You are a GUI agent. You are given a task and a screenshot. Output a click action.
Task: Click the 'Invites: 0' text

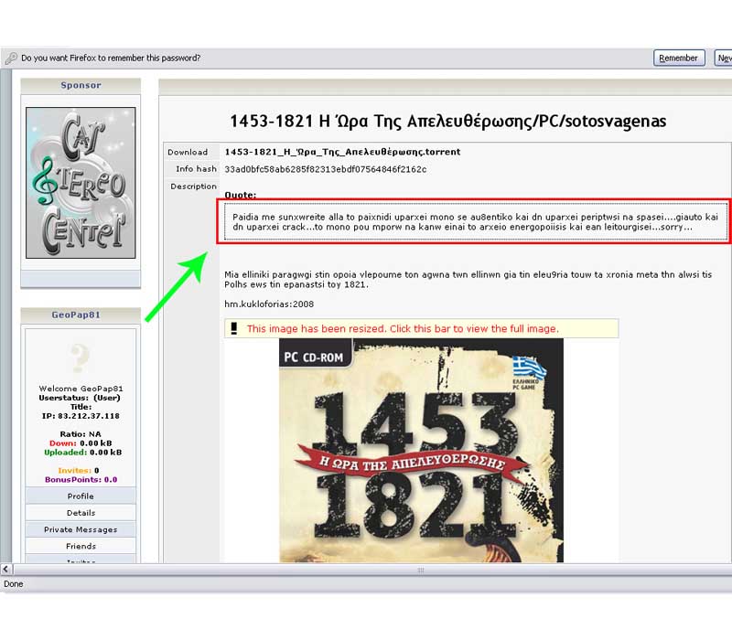(x=79, y=471)
